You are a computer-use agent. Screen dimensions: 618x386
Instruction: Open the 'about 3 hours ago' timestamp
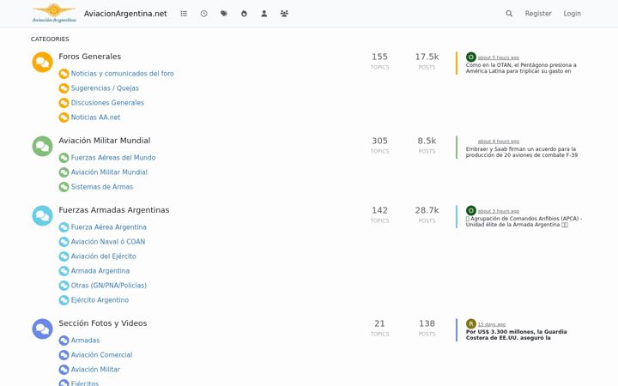click(x=499, y=211)
